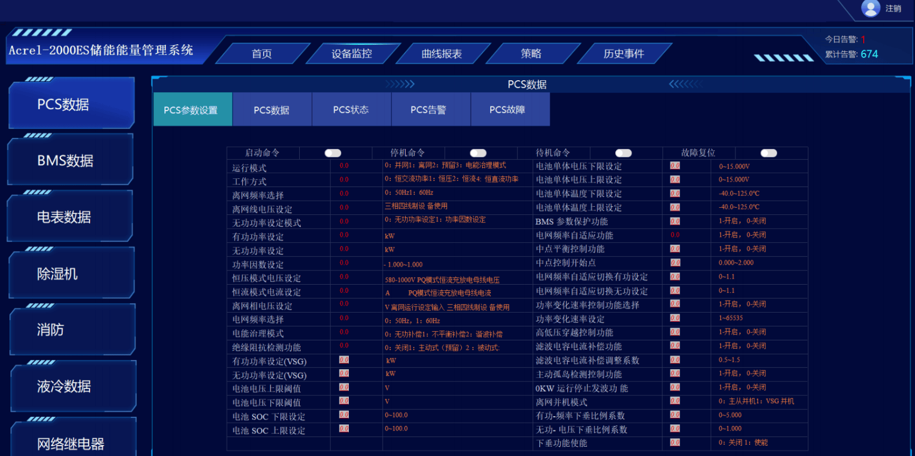Toggle the 停机命令 switch
Viewport: 915px width, 456px height.
pos(478,153)
